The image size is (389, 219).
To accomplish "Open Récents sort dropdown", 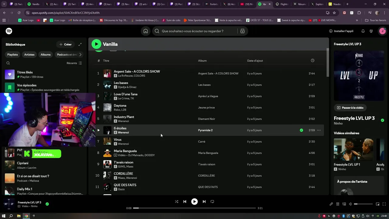I will (x=74, y=63).
